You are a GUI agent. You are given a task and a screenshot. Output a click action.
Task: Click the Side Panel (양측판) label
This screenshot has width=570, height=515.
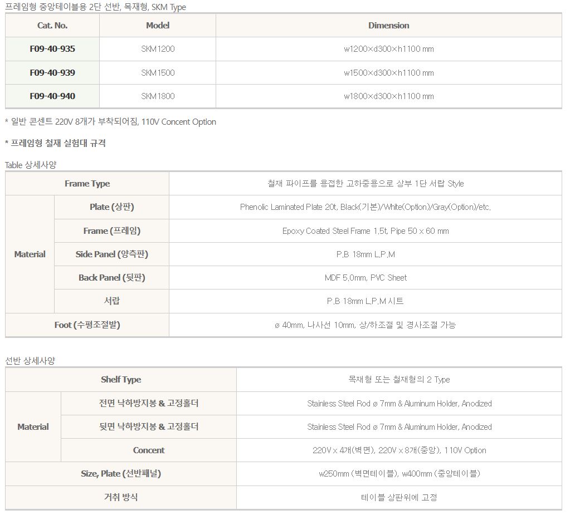click(112, 254)
